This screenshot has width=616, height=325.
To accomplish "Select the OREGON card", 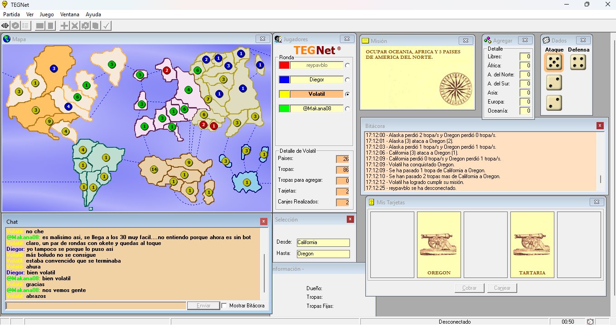I will [x=439, y=245].
